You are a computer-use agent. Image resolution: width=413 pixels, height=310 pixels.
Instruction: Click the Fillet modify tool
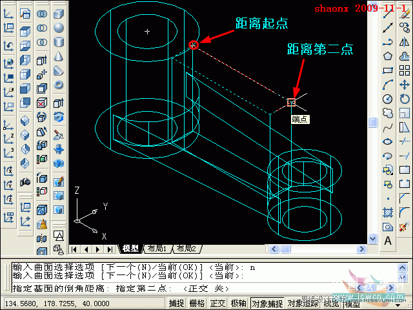(405, 212)
